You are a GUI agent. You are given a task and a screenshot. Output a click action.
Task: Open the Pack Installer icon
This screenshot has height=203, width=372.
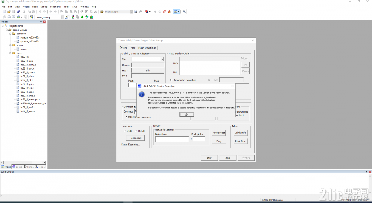click(x=92, y=17)
